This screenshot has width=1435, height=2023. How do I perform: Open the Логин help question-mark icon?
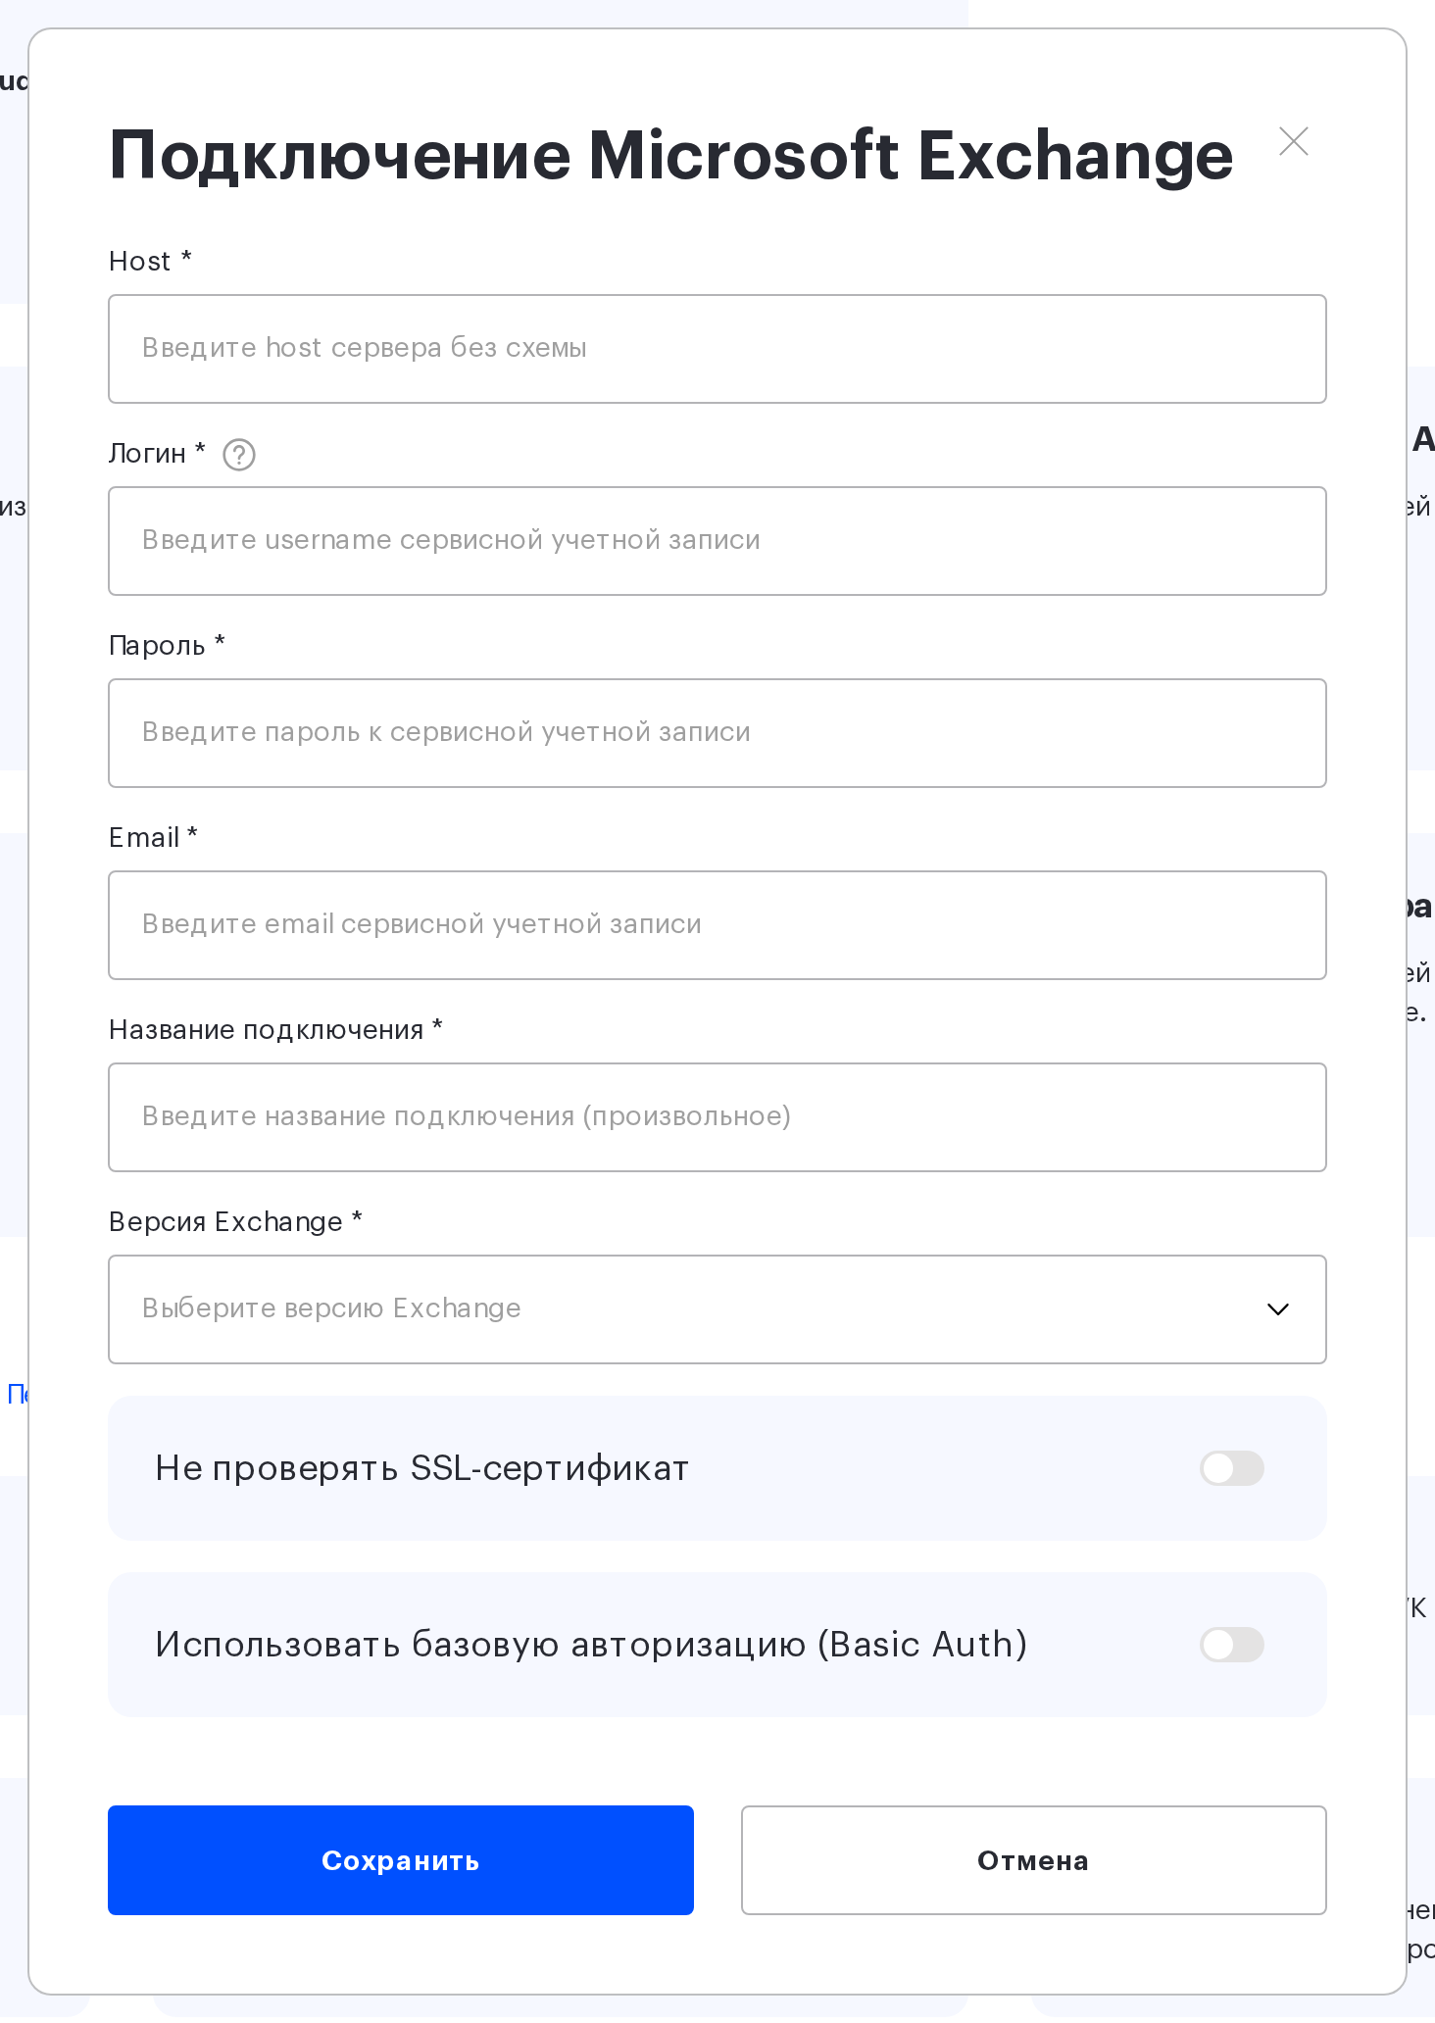click(239, 455)
